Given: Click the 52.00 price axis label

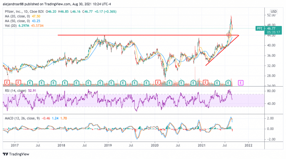Looking at the screenshot, I should point(271,15).
